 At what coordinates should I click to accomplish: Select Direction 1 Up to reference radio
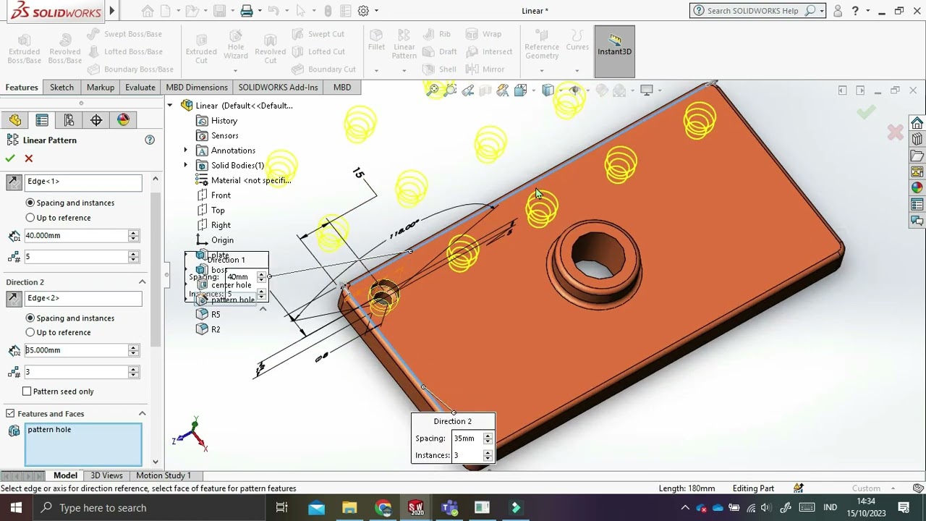(x=30, y=218)
